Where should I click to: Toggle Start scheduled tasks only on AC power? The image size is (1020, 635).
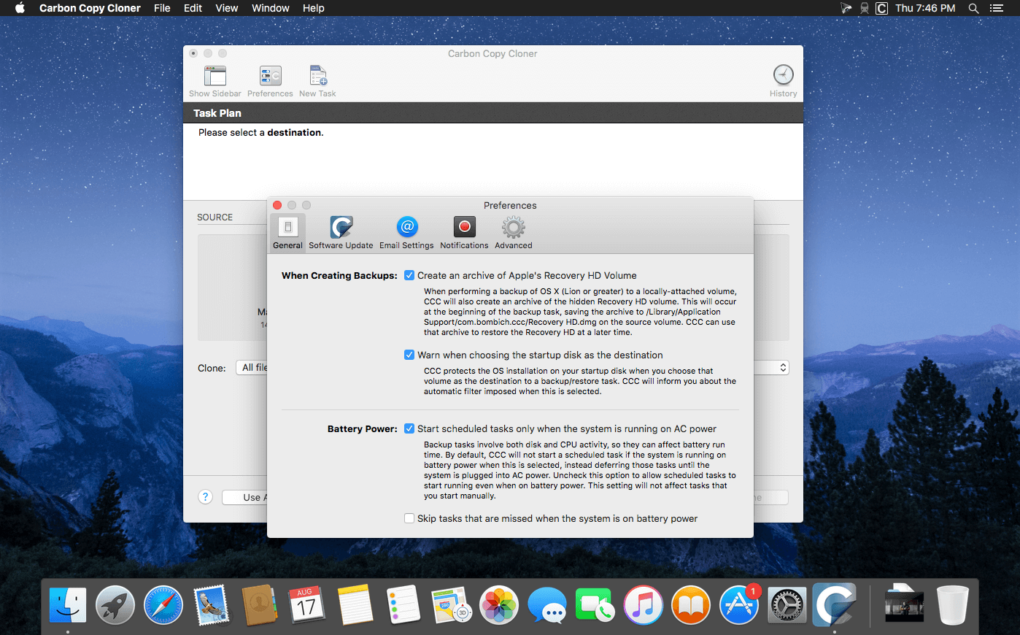[409, 428]
